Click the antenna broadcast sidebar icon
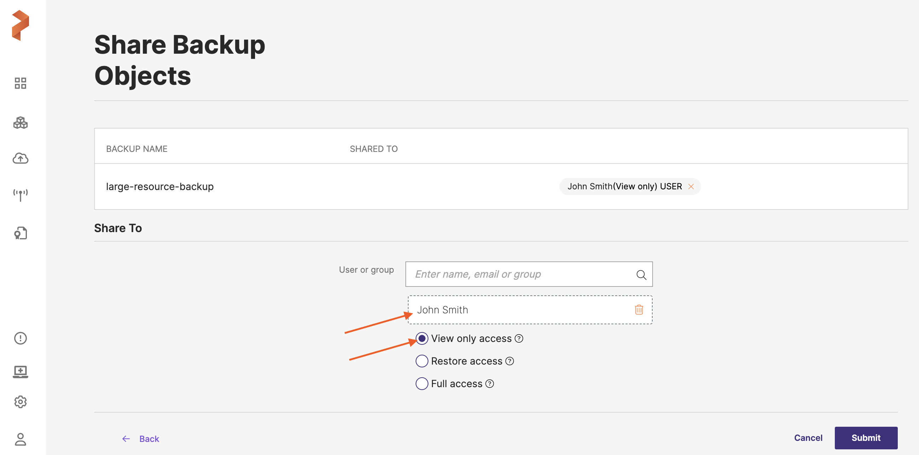This screenshot has height=455, width=919. coord(20,195)
